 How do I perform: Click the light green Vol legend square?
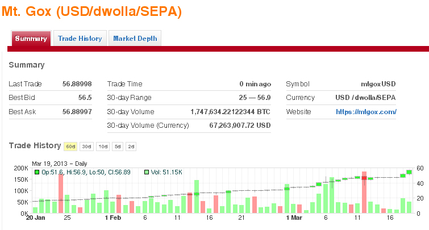pos(147,172)
